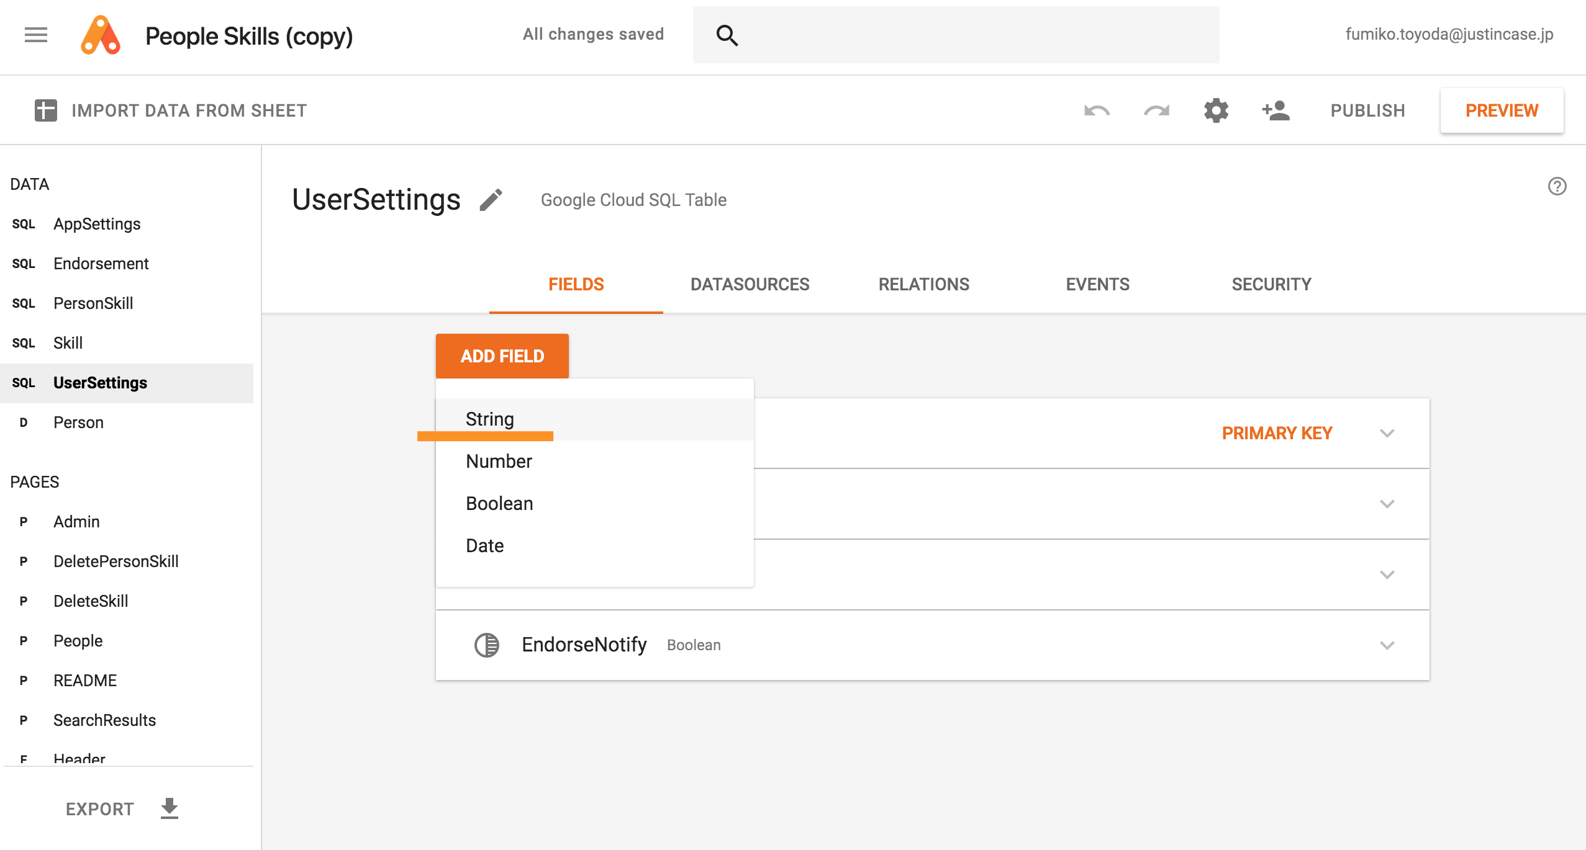Select PersonSkill model in sidebar
1586x850 pixels.
[93, 303]
